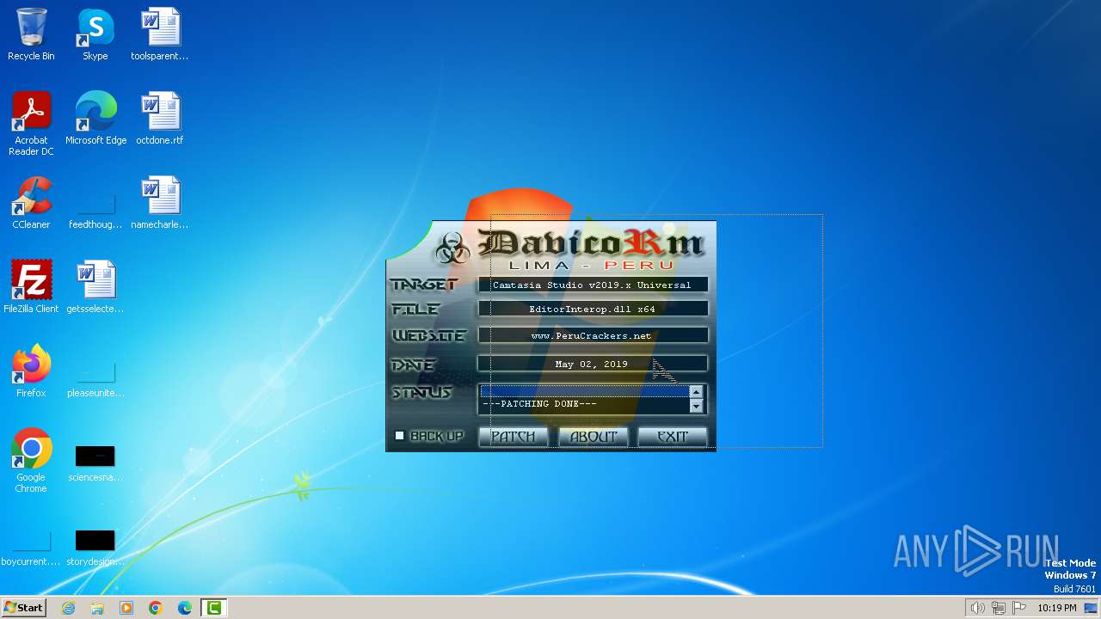Open the getsselecte... Word document
This screenshot has width=1101, height=619.
click(95, 287)
